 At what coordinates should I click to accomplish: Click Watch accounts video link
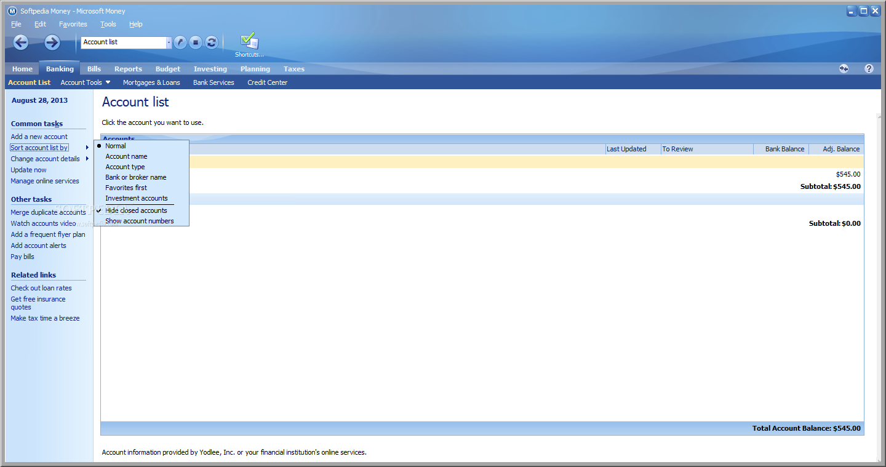click(x=43, y=223)
